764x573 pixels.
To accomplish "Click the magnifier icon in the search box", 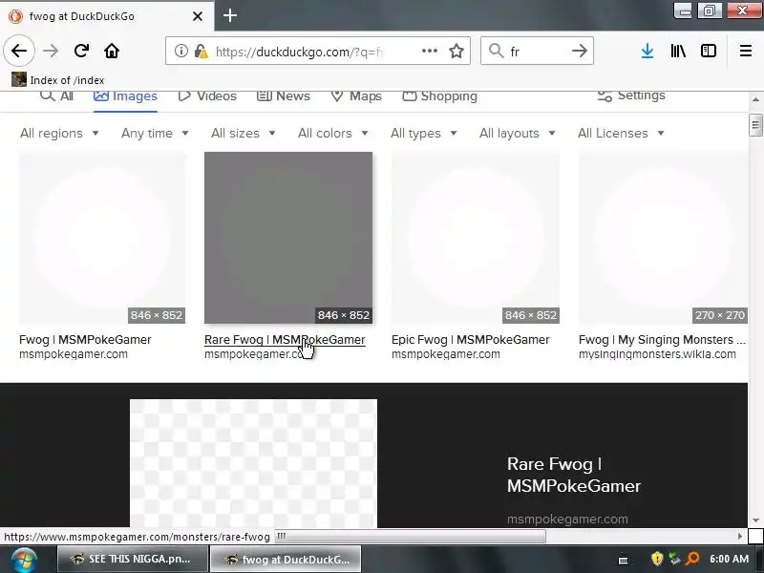I will (x=496, y=51).
